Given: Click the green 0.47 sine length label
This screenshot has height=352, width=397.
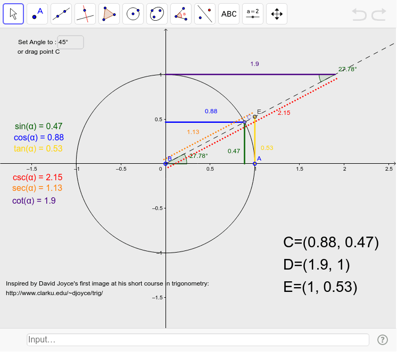Looking at the screenshot, I should coord(234,151).
